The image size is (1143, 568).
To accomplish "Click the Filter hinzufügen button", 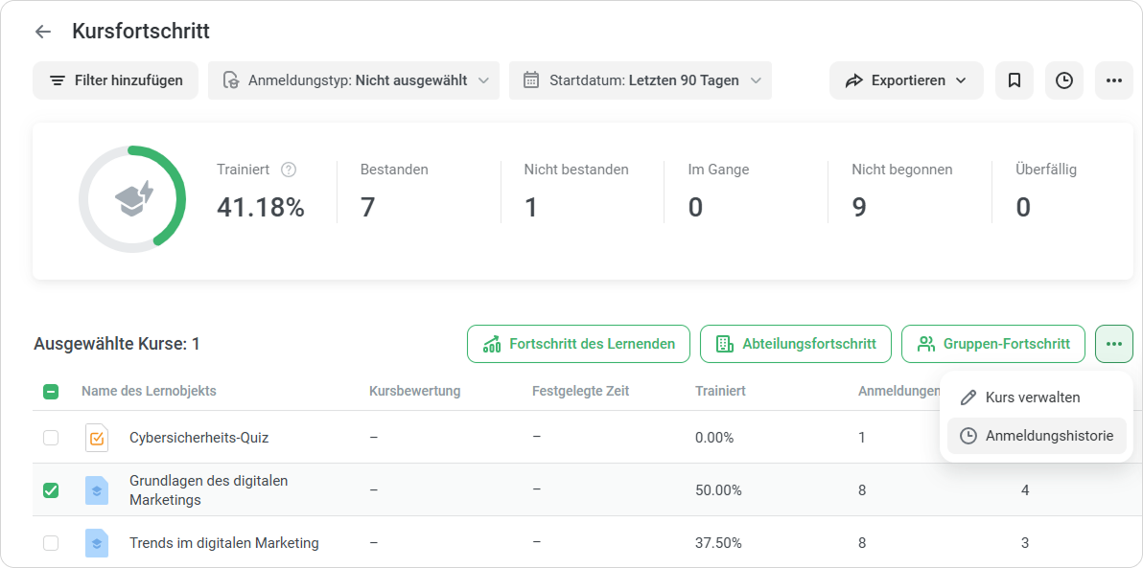I will 115,80.
